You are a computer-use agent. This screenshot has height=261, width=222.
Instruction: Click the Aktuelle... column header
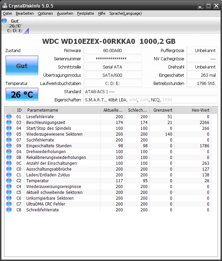tap(113, 110)
